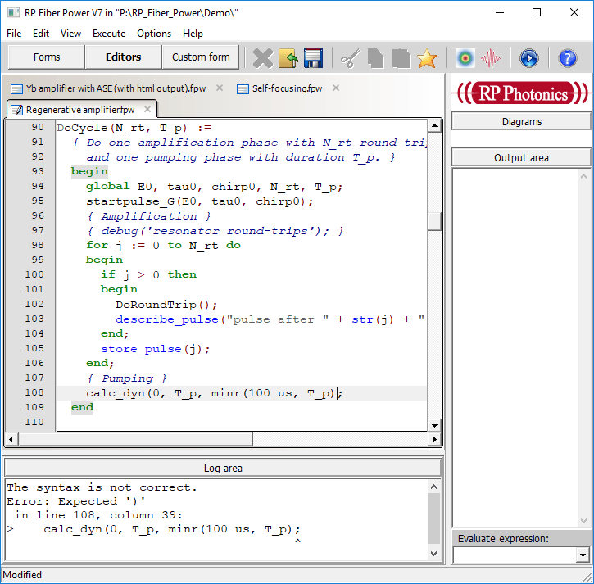Open the View menu
Screen dimensions: 594x584
[x=70, y=34]
